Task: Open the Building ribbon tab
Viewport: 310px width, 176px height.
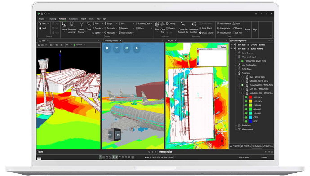Action: (53, 19)
